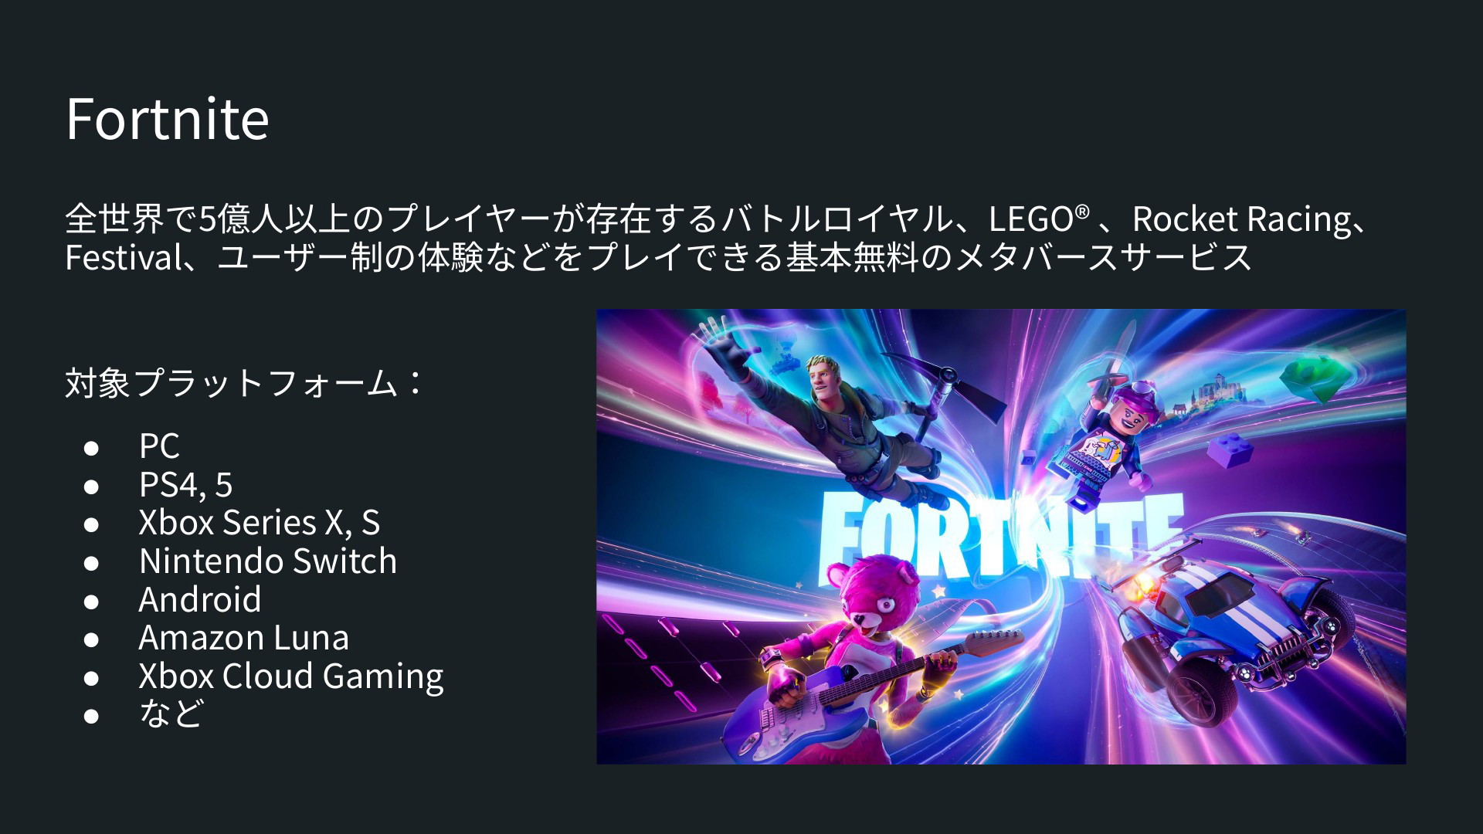Click the Fortnite slide title
Viewport: 1483px width, 834px height.
[168, 119]
